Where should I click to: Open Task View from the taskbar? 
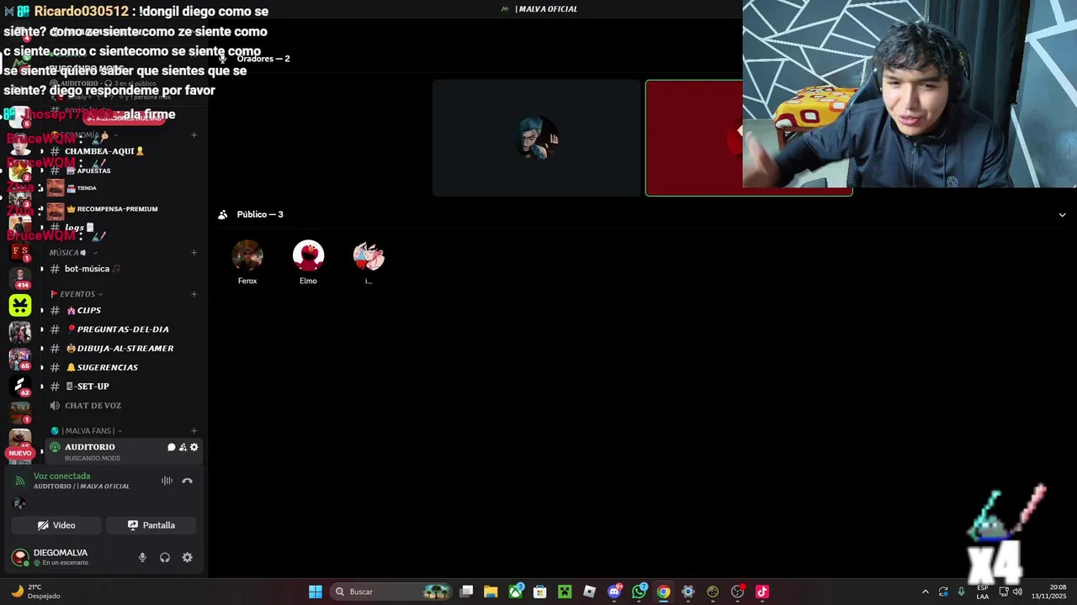point(467,592)
